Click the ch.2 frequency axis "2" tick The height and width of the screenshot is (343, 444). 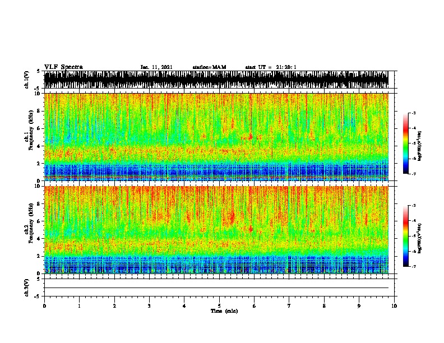[x=39, y=256]
